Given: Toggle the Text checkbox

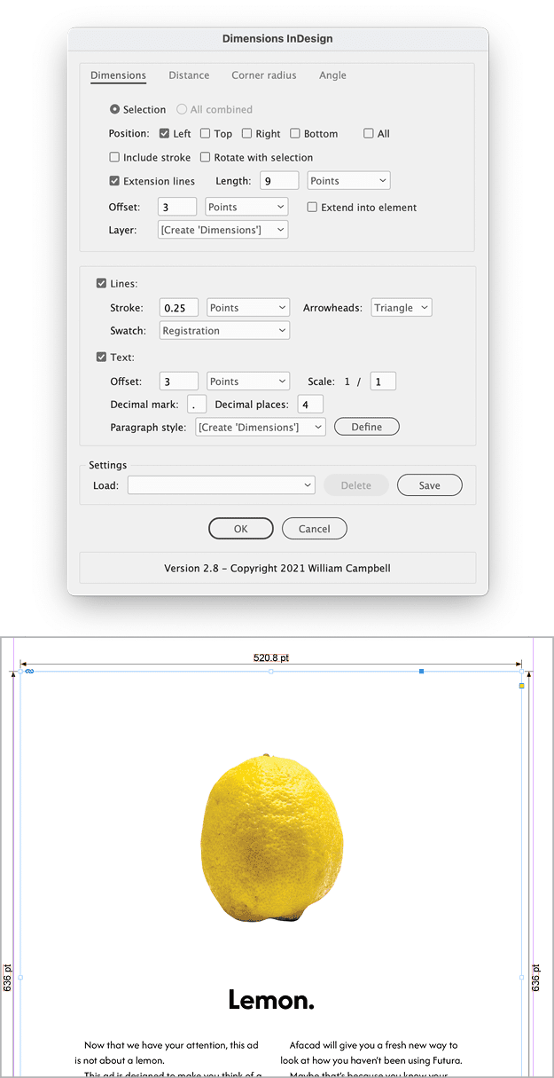Looking at the screenshot, I should coord(101,358).
